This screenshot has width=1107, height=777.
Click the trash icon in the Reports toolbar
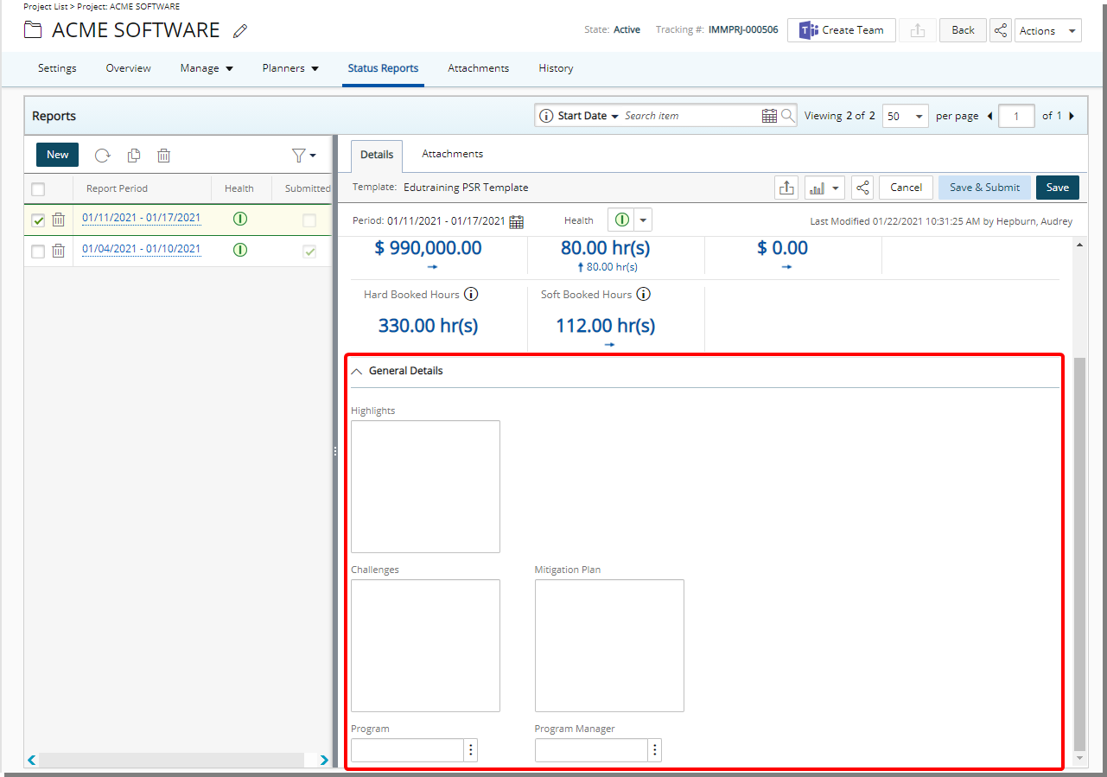click(x=163, y=156)
